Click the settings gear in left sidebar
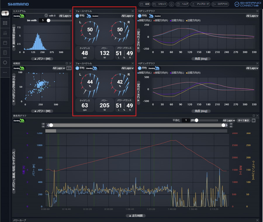 click(5, 63)
